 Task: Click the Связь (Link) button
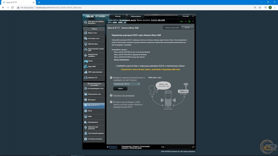click(x=120, y=88)
